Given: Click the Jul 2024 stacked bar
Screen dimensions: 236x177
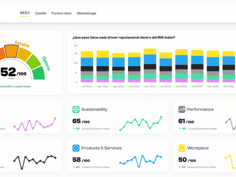Looking at the screenshot, I should [x=87, y=67].
